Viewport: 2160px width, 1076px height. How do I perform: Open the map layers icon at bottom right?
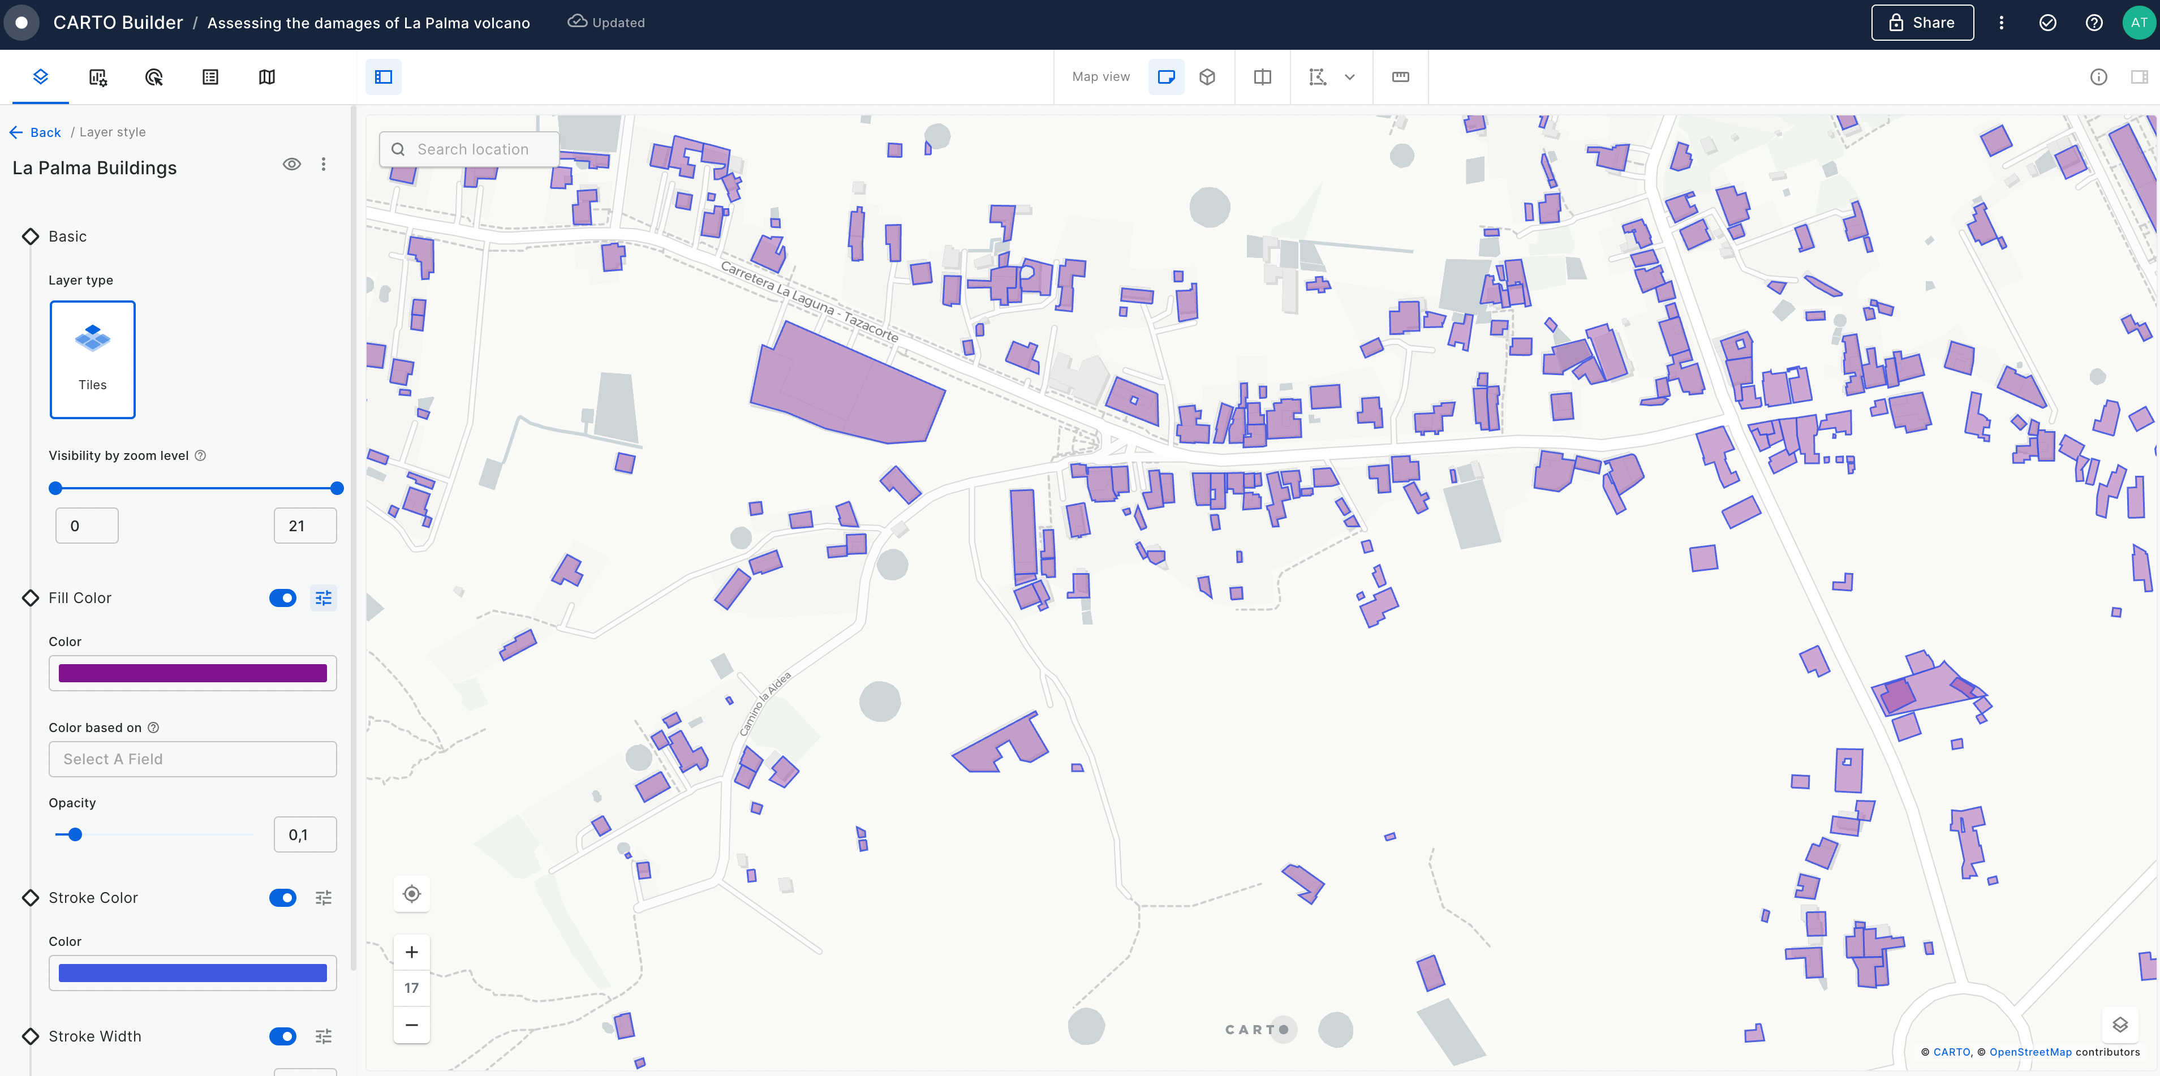2120,1025
